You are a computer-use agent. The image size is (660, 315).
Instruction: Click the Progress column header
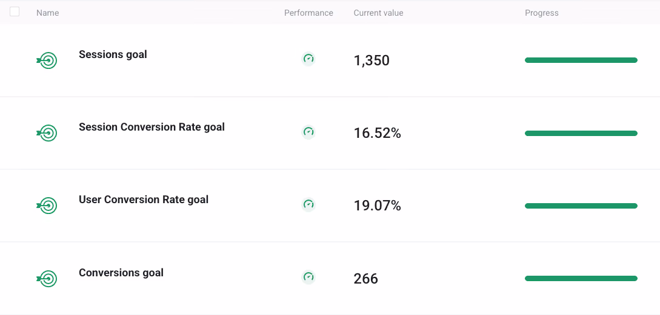coord(542,13)
